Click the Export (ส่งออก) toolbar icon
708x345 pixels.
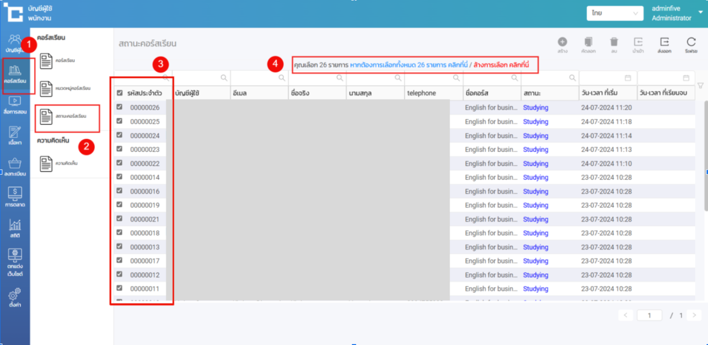665,42
